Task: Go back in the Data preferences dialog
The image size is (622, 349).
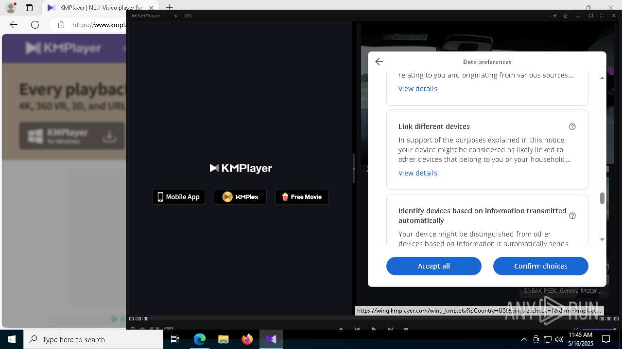Action: point(379,62)
